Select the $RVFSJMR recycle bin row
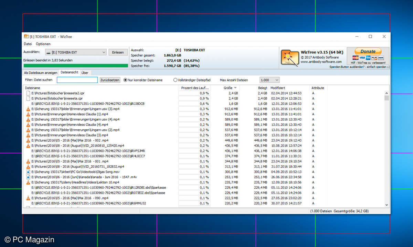The width and height of the screenshot is (413, 247). pyautogui.click(x=204, y=151)
